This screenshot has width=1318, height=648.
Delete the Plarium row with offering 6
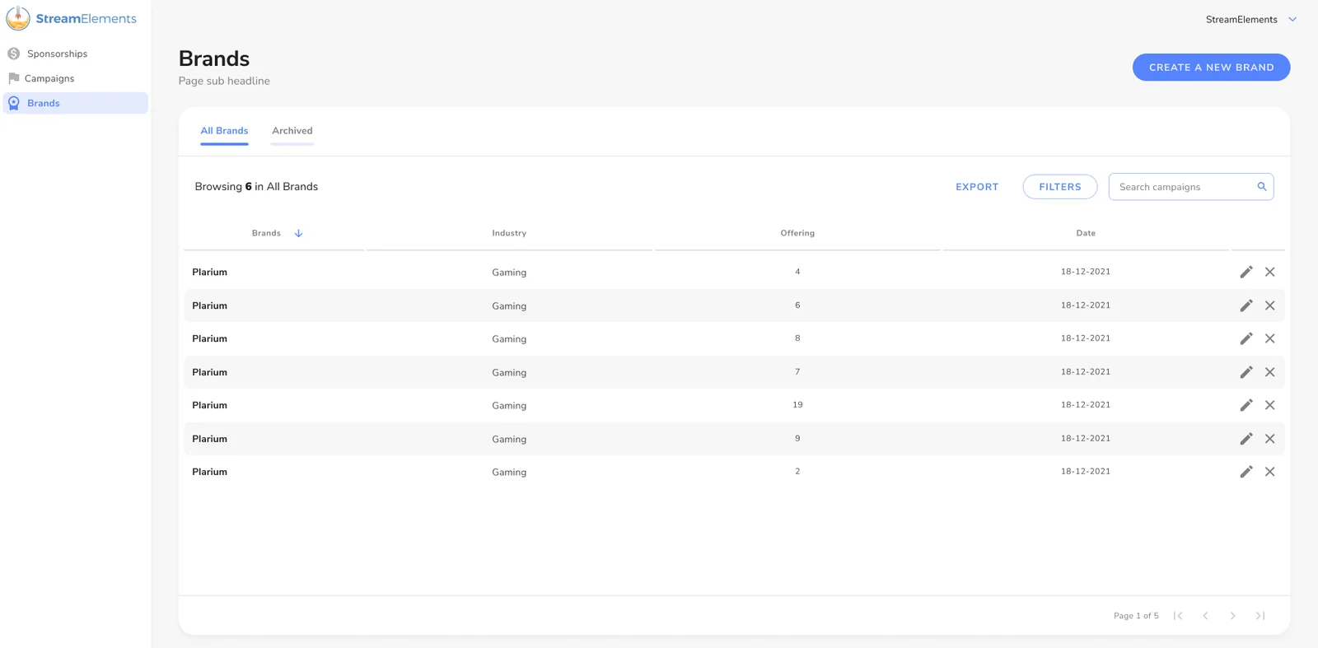tap(1269, 305)
